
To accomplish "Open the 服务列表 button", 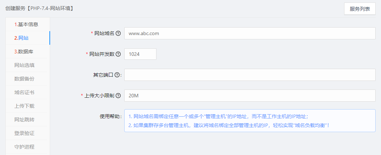I will pyautogui.click(x=360, y=9).
